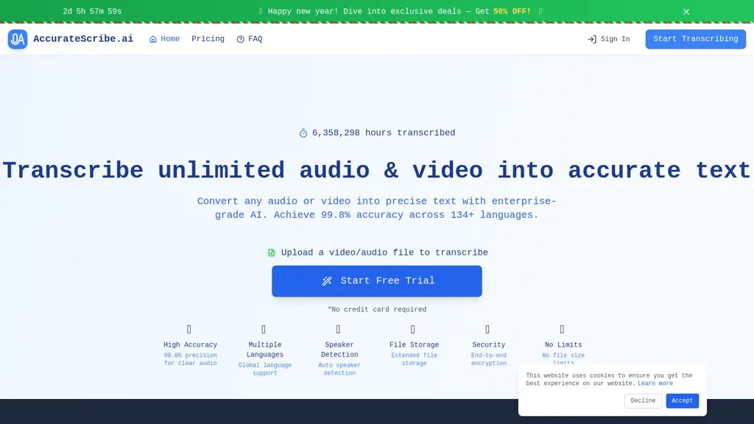
Task: Click the promo countdown timer text
Action: [92, 12]
